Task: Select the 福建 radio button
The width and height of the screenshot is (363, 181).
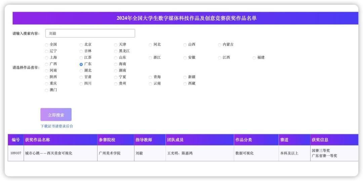Action: click(254, 58)
